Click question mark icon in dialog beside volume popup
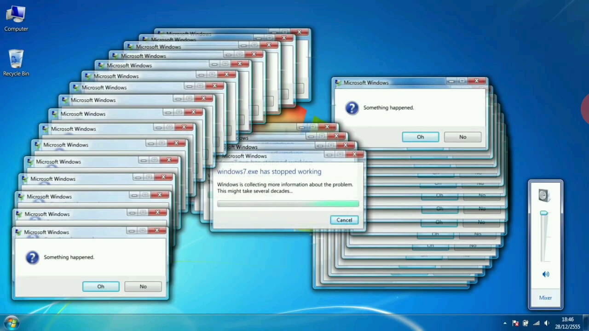The width and height of the screenshot is (589, 331). pyautogui.click(x=352, y=108)
